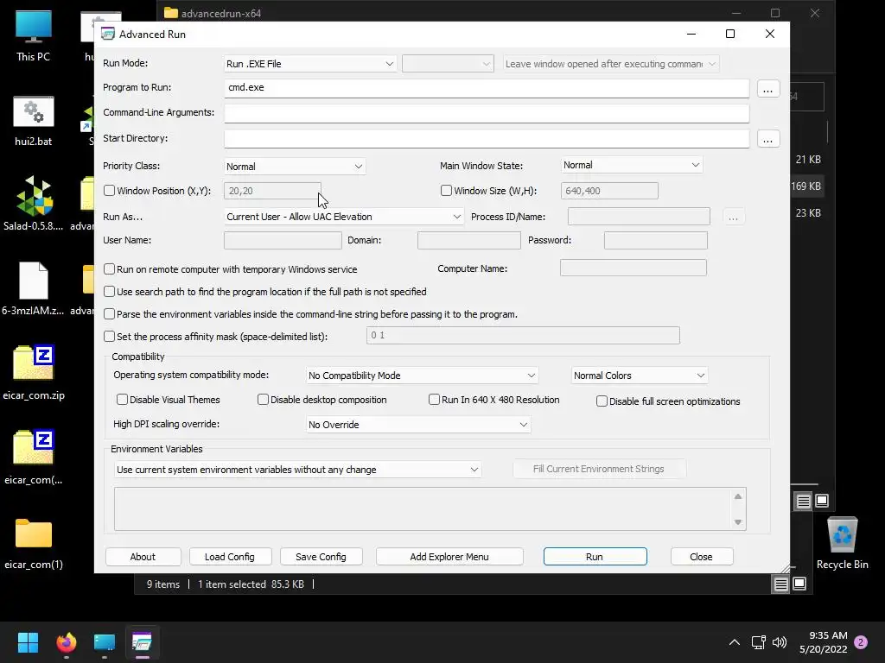Check Use search path to find program
Screen dimensions: 885x663
click(110, 292)
